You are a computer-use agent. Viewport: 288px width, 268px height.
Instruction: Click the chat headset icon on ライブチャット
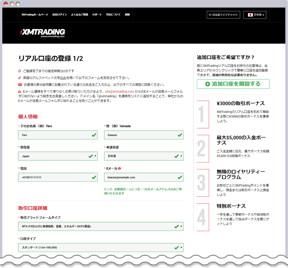[210, 15]
